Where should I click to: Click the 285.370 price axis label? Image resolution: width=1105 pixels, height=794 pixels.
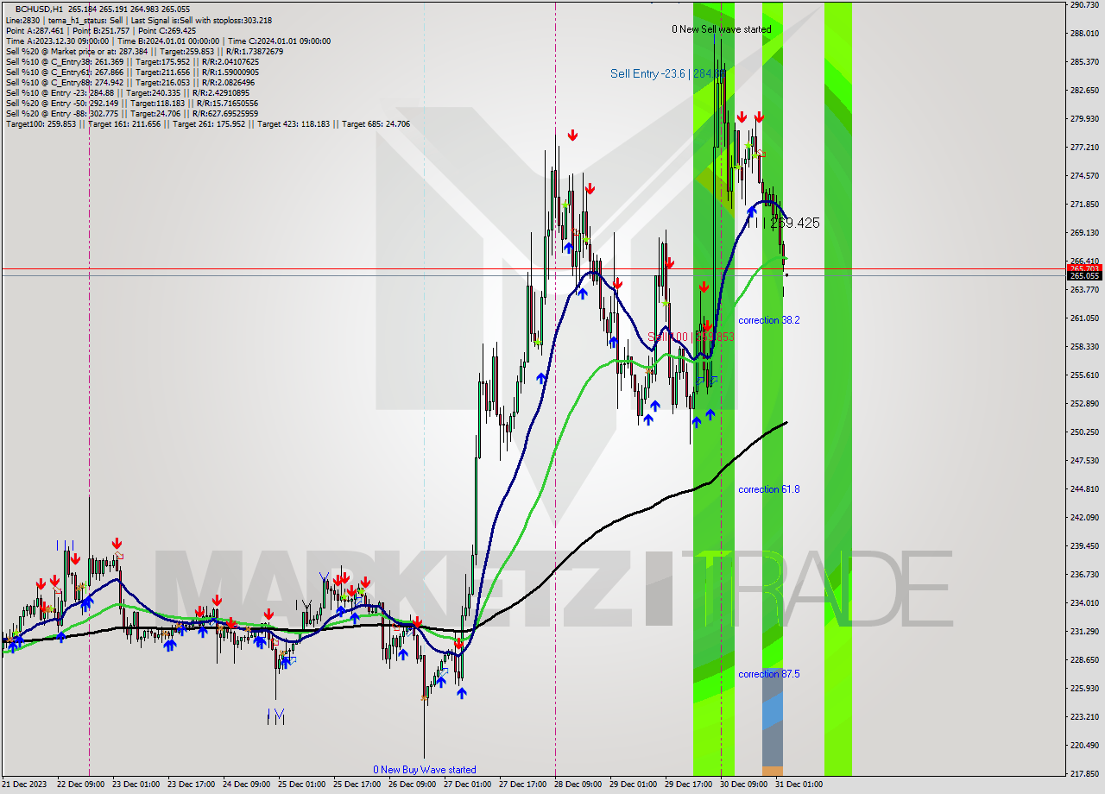[x=1084, y=61]
